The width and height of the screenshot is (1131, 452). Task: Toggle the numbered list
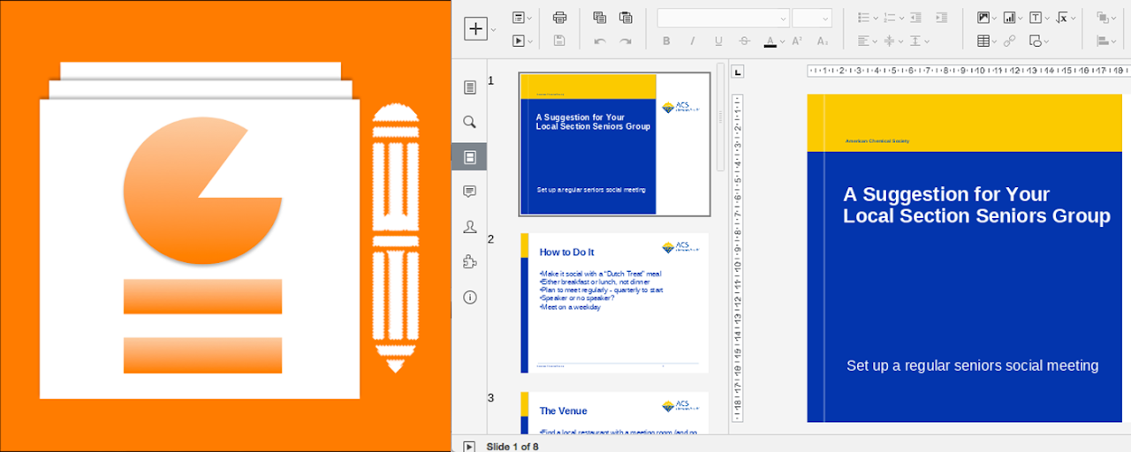(889, 18)
